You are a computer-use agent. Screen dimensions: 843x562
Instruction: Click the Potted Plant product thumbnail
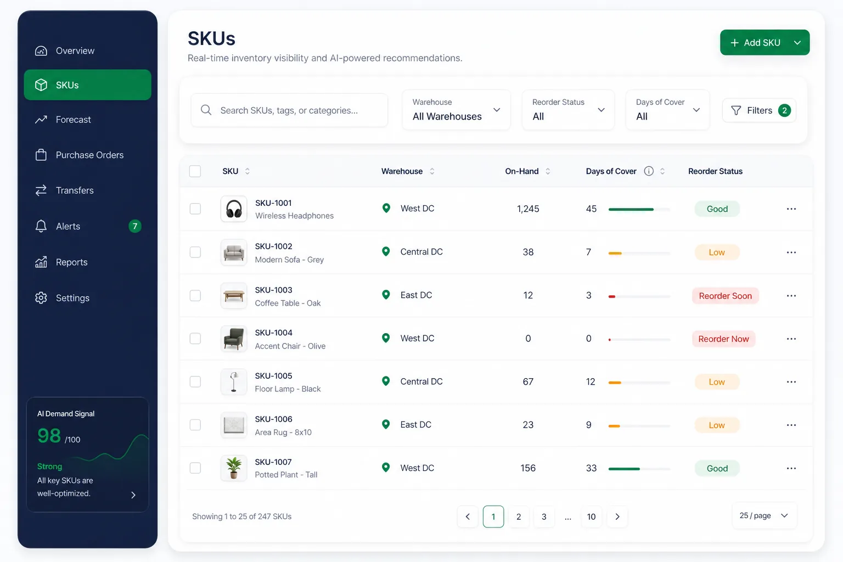[234, 468]
